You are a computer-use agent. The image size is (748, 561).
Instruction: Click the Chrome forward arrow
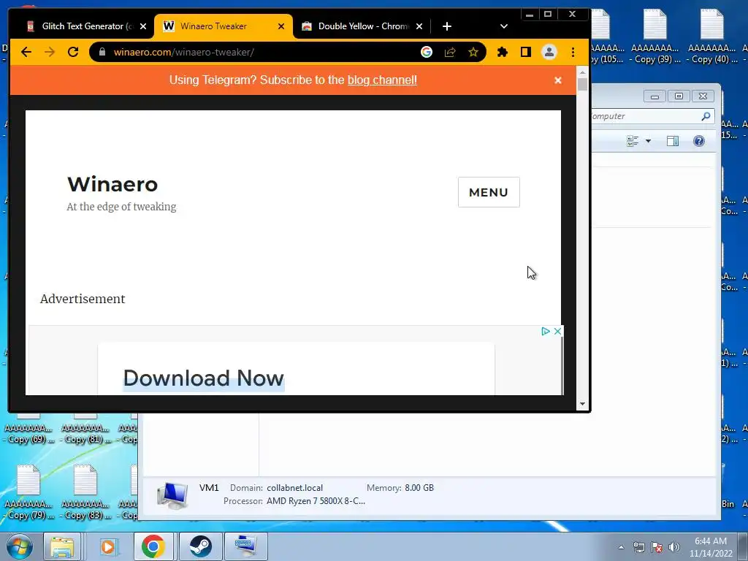[50, 52]
